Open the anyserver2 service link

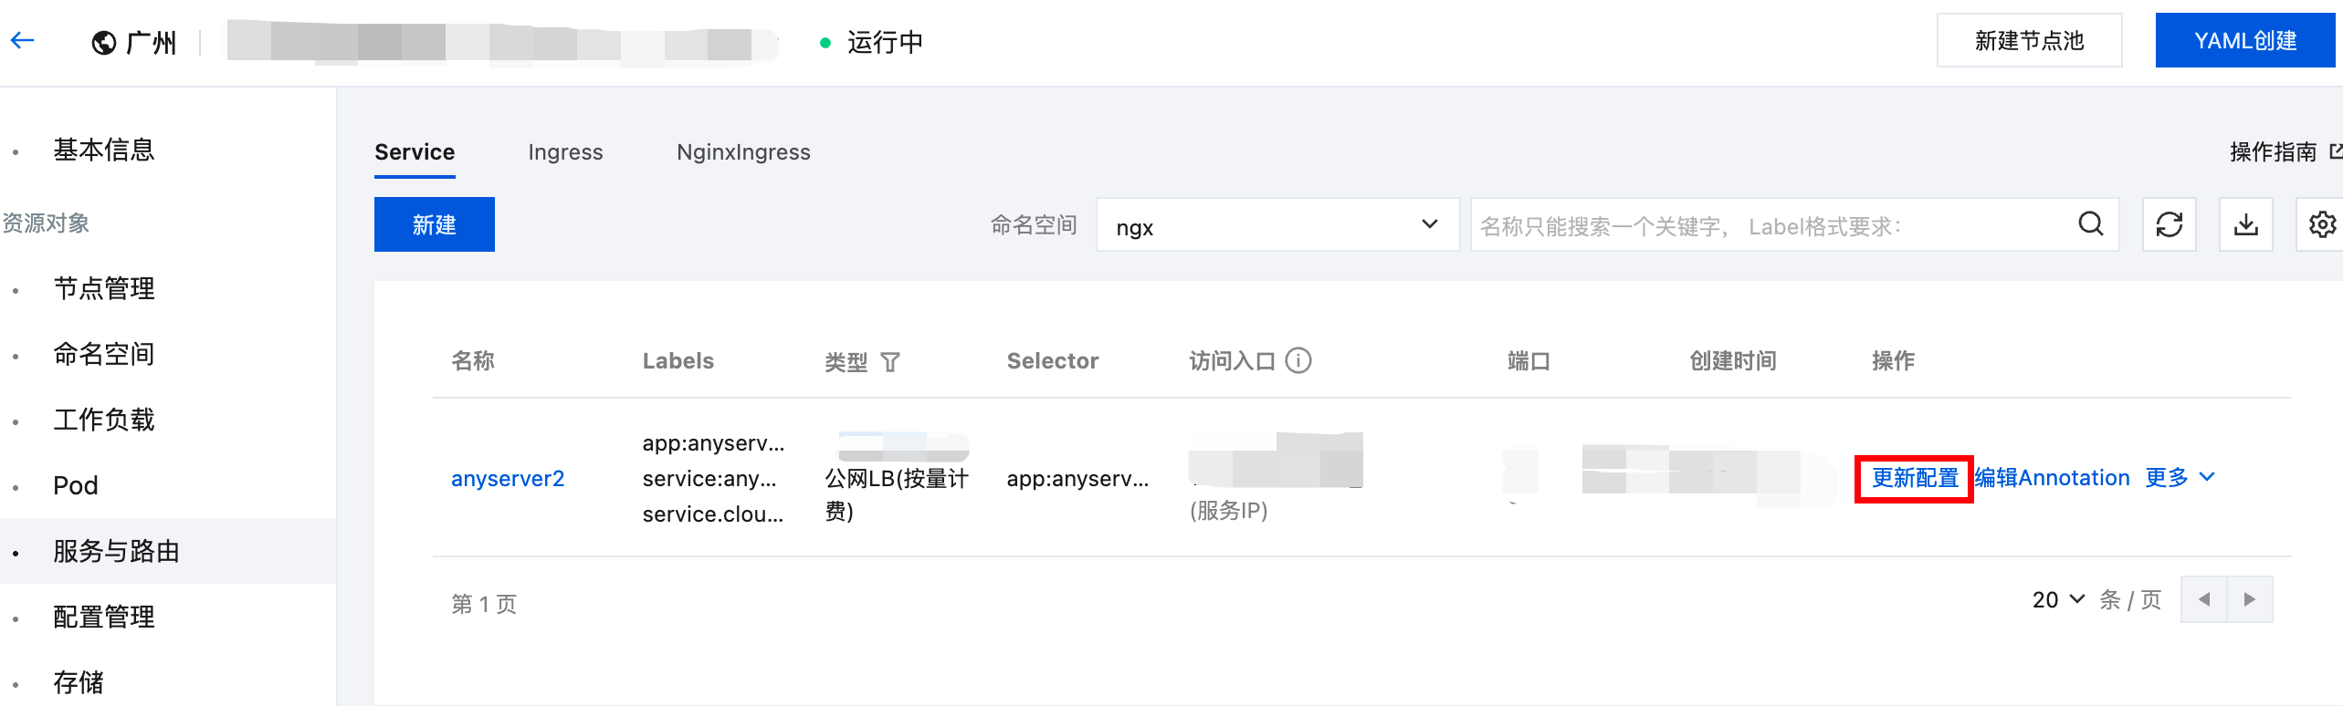click(508, 479)
